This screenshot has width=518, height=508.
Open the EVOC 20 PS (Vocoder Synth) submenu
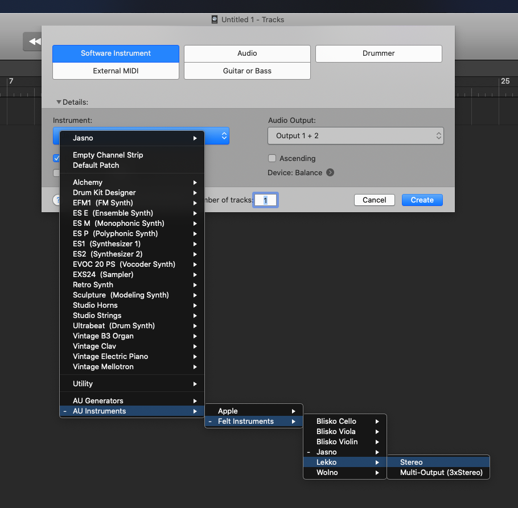(x=132, y=264)
